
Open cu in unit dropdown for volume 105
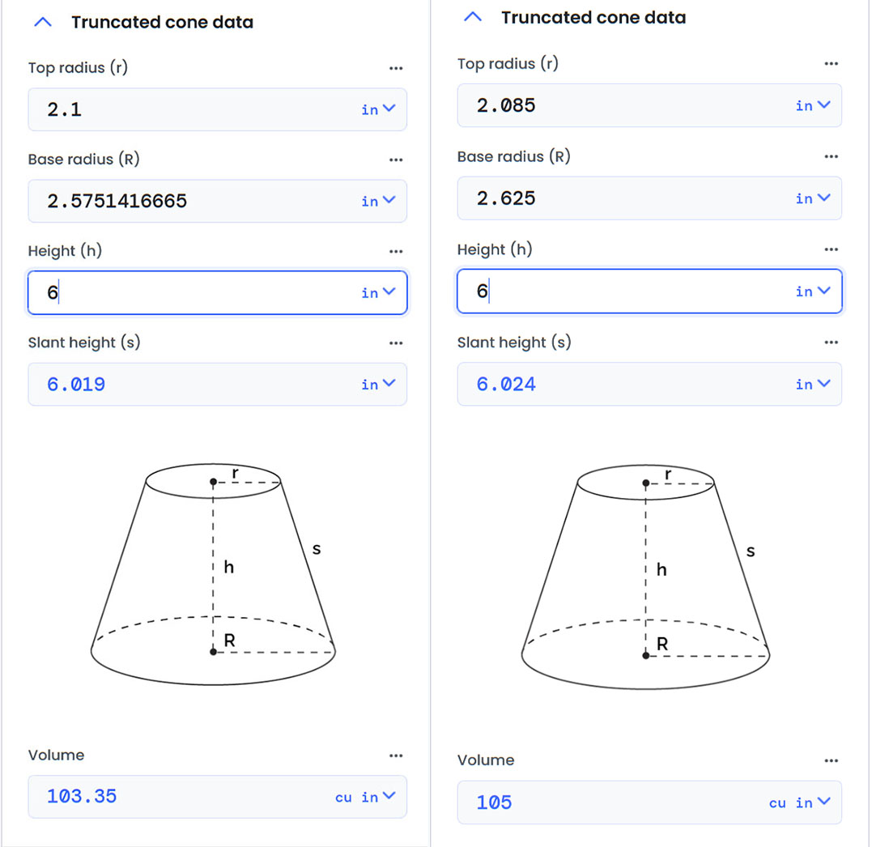800,802
